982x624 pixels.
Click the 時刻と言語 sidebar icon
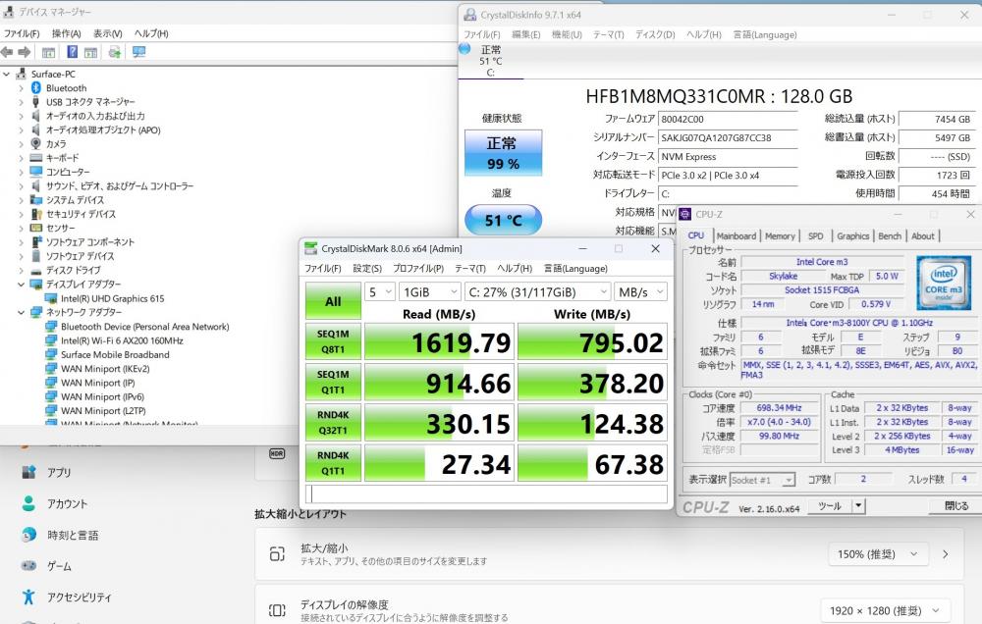(x=29, y=535)
